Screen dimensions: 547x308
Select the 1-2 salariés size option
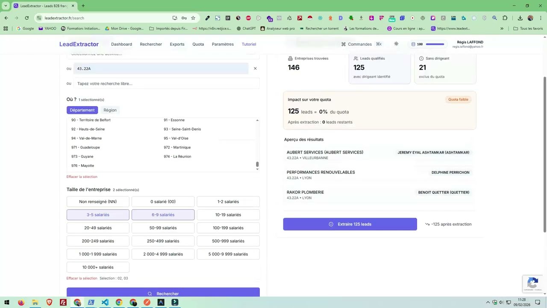pyautogui.click(x=228, y=201)
